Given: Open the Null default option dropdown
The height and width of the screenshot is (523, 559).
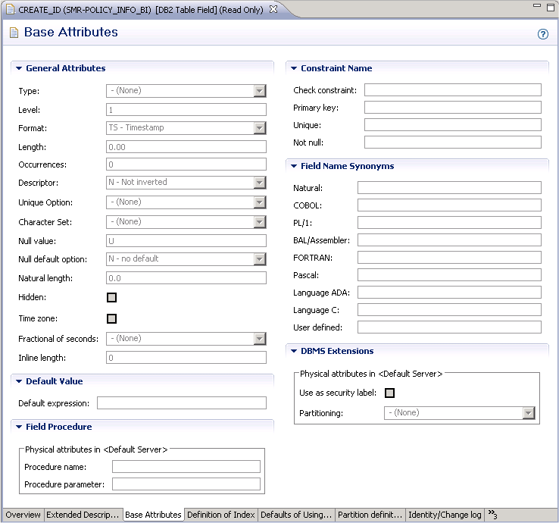Looking at the screenshot, I should (260, 259).
